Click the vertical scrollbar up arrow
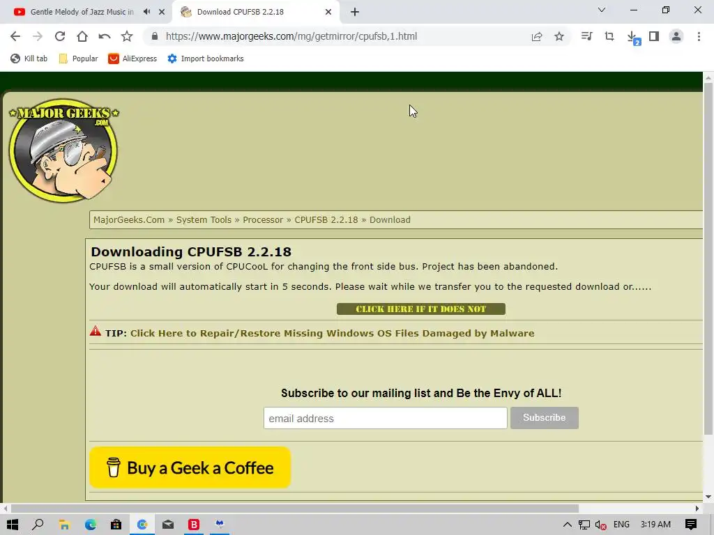Screen dimensions: 714x535 tap(708, 78)
